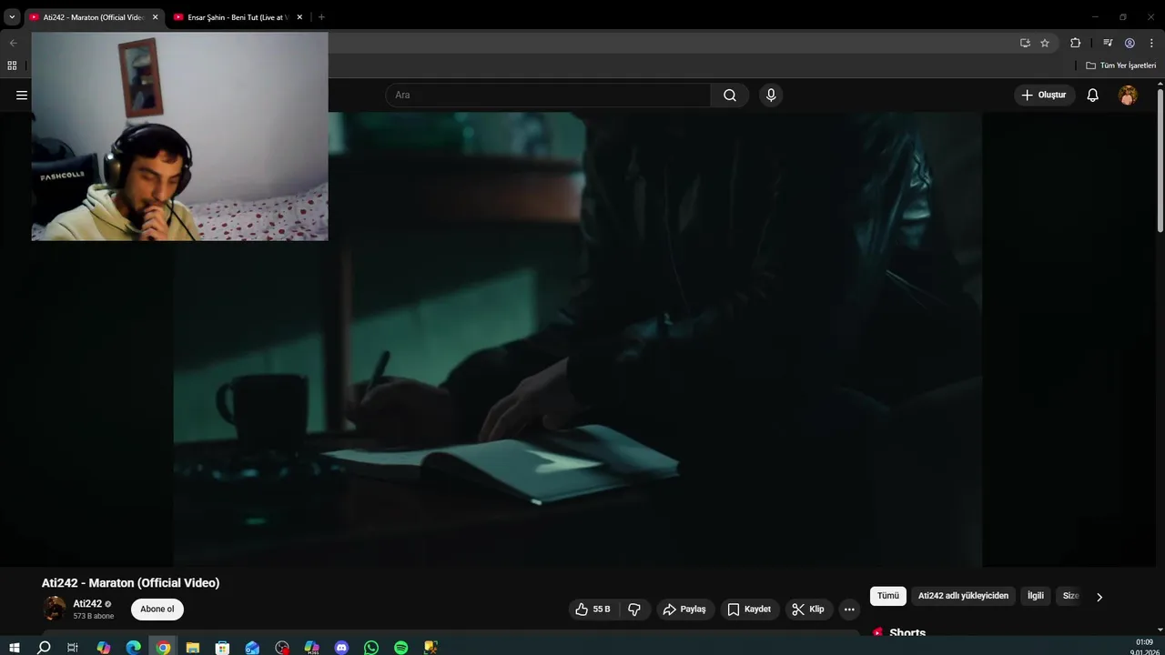
Task: Select the İlgili filter chip
Action: (1036, 596)
